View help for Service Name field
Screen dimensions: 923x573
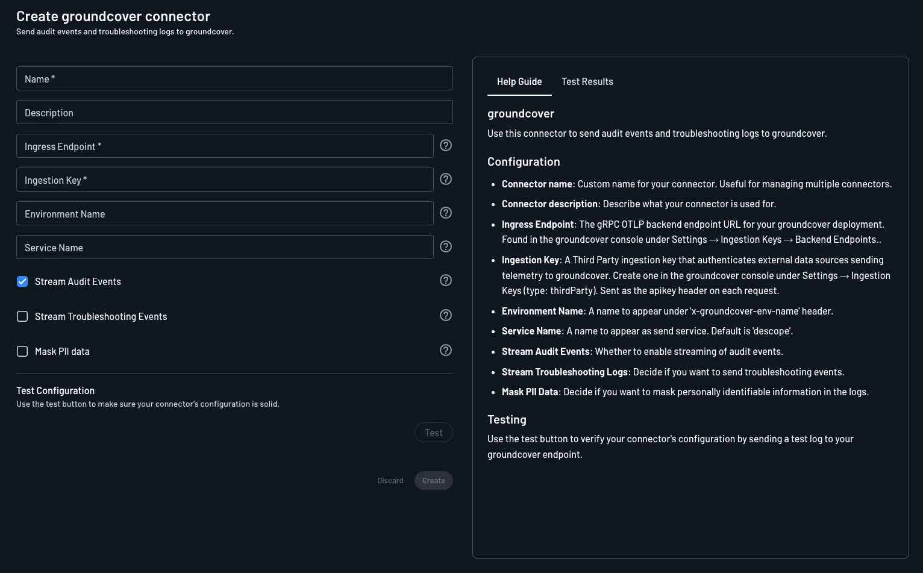(446, 246)
